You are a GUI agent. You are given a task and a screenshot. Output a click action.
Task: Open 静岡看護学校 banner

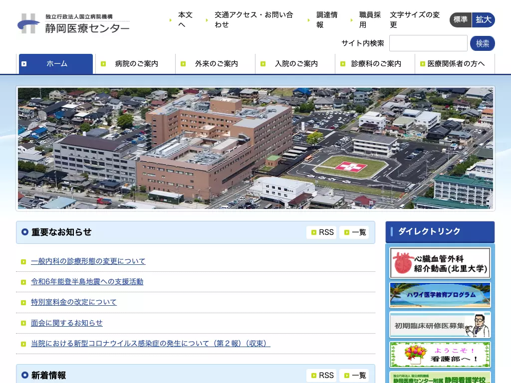tap(440, 378)
